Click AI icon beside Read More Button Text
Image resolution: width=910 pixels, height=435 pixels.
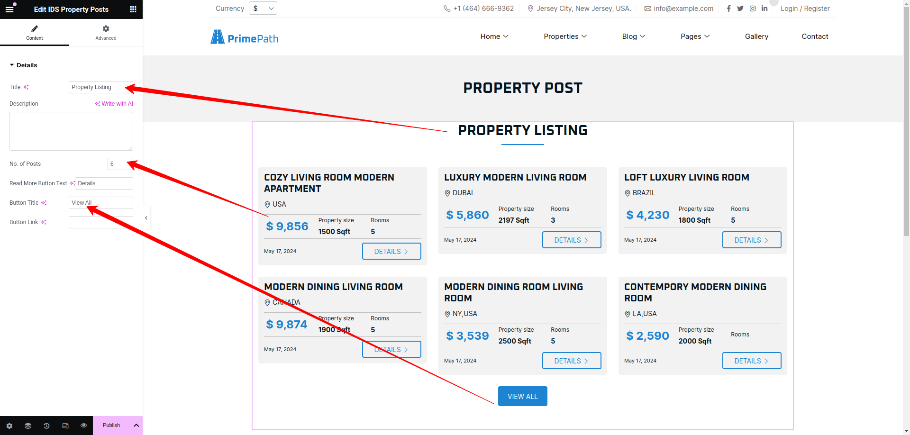(72, 183)
